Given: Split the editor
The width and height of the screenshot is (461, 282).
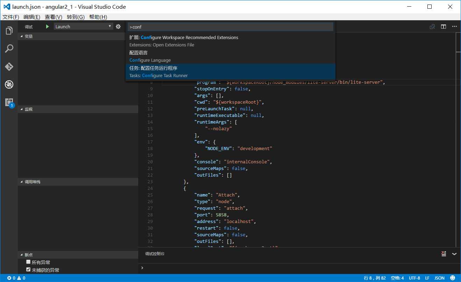Looking at the screenshot, I should click(444, 27).
